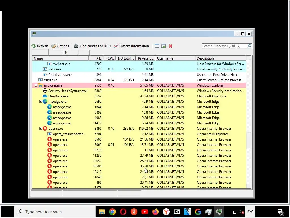Image resolution: width=290 pixels, height=218 pixels.
Task: Click the scrollbar down arrow
Action: [249, 186]
